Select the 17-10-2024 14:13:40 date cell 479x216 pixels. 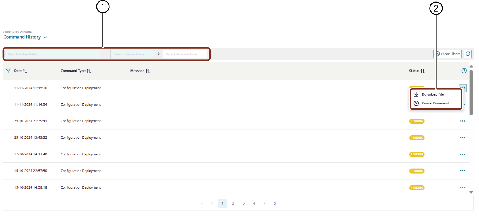(31, 154)
